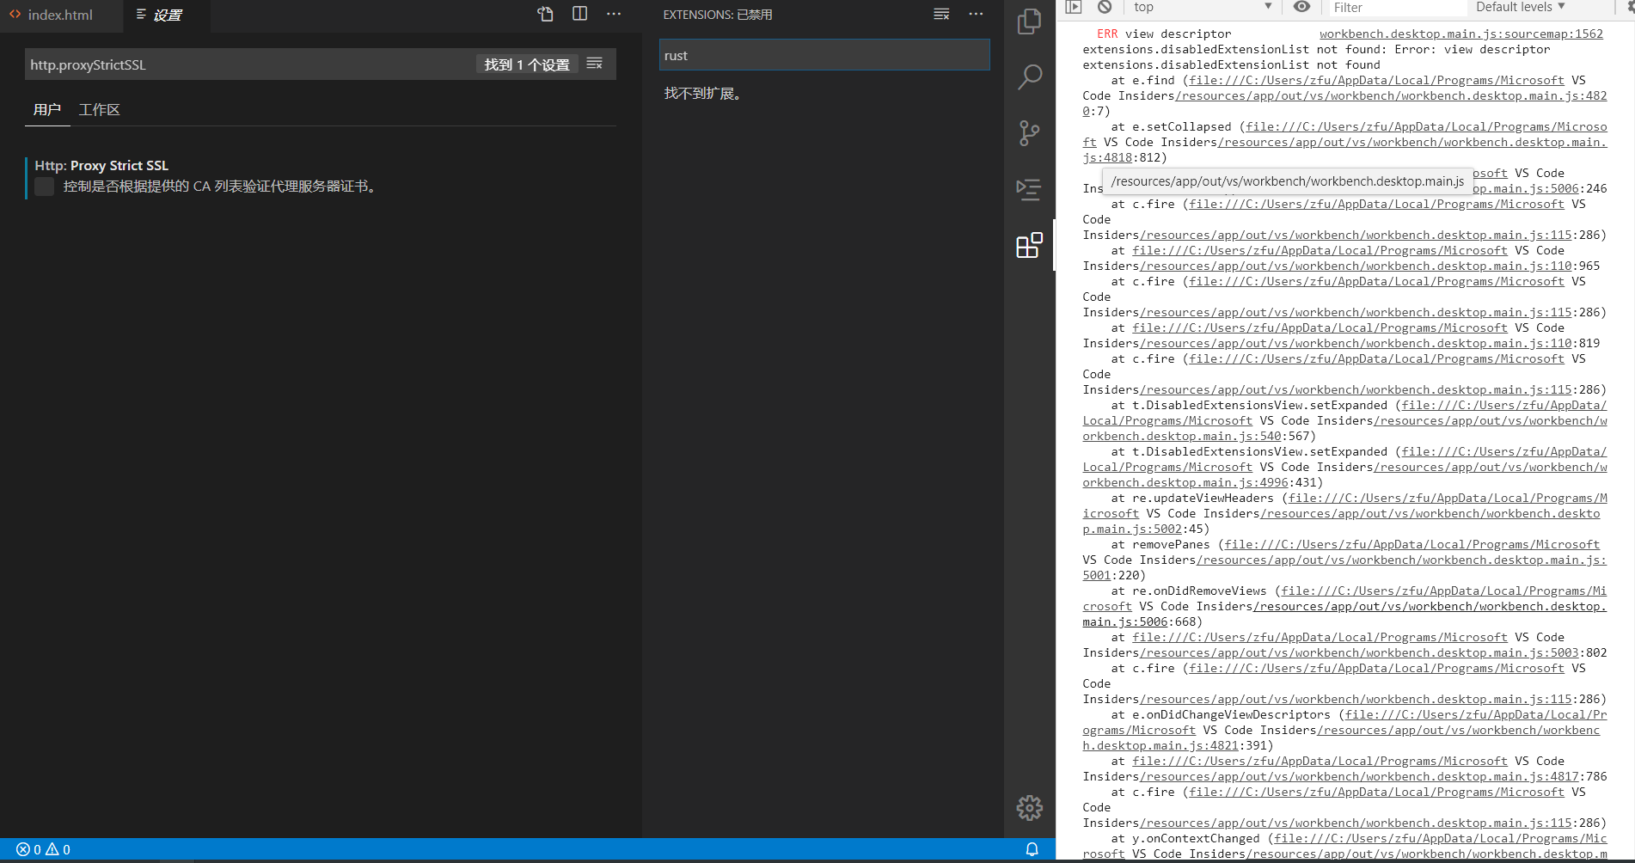Enable the Proxy Strict SSL checkbox
This screenshot has height=863, width=1635.
point(43,186)
